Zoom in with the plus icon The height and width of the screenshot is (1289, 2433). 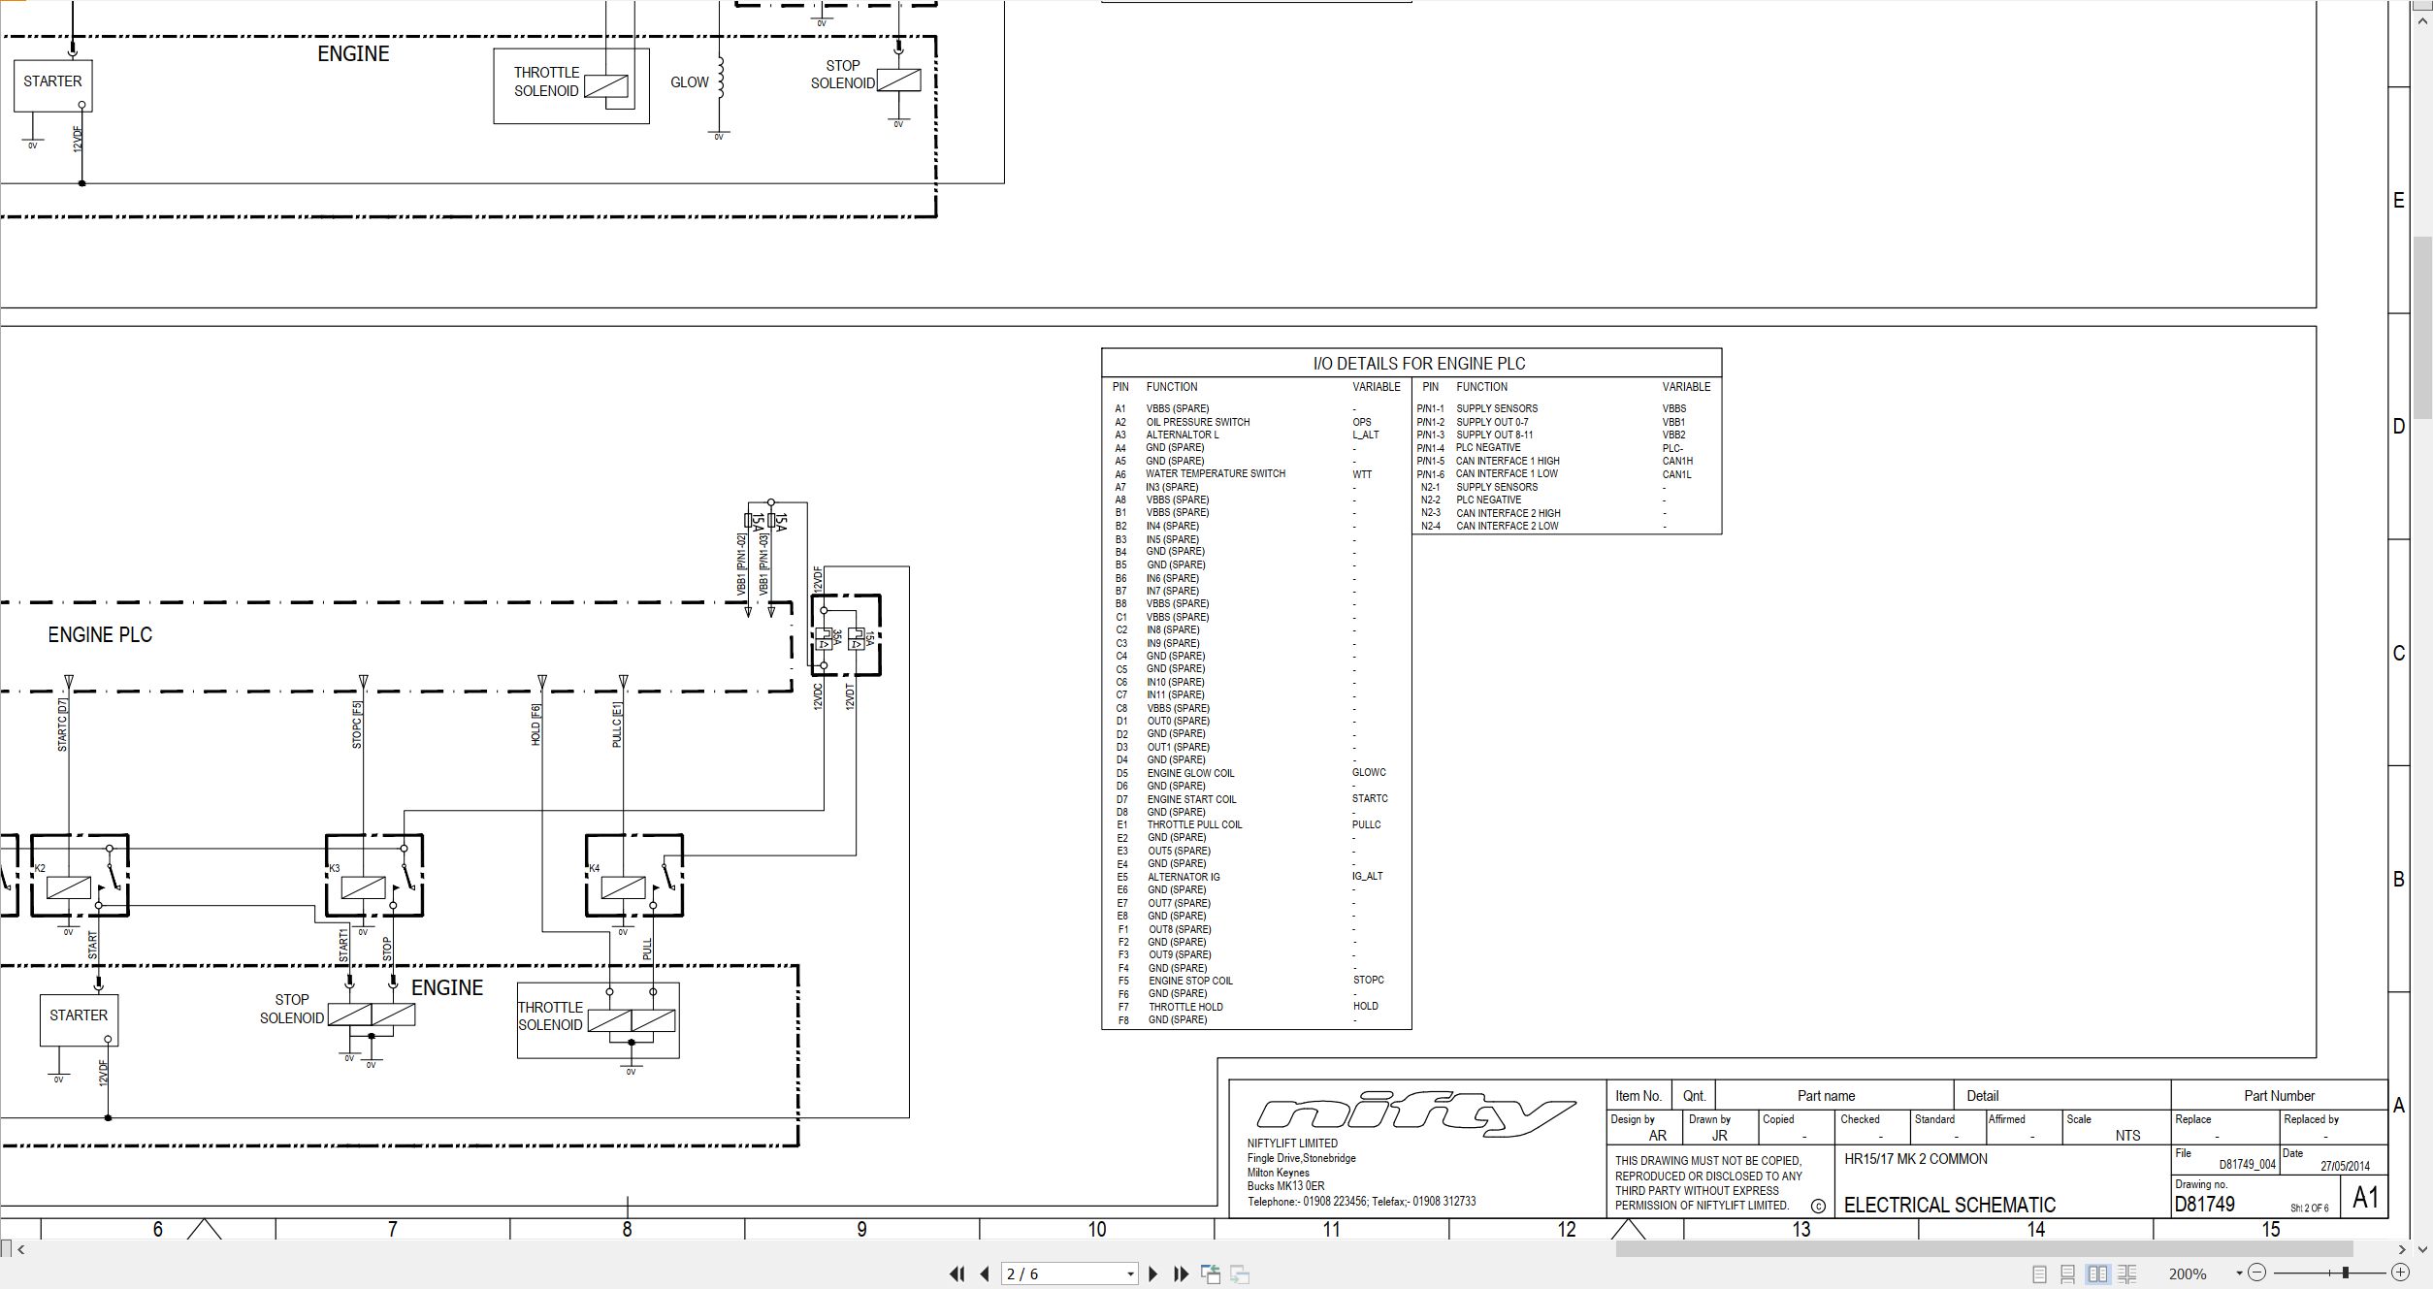2401,1273
